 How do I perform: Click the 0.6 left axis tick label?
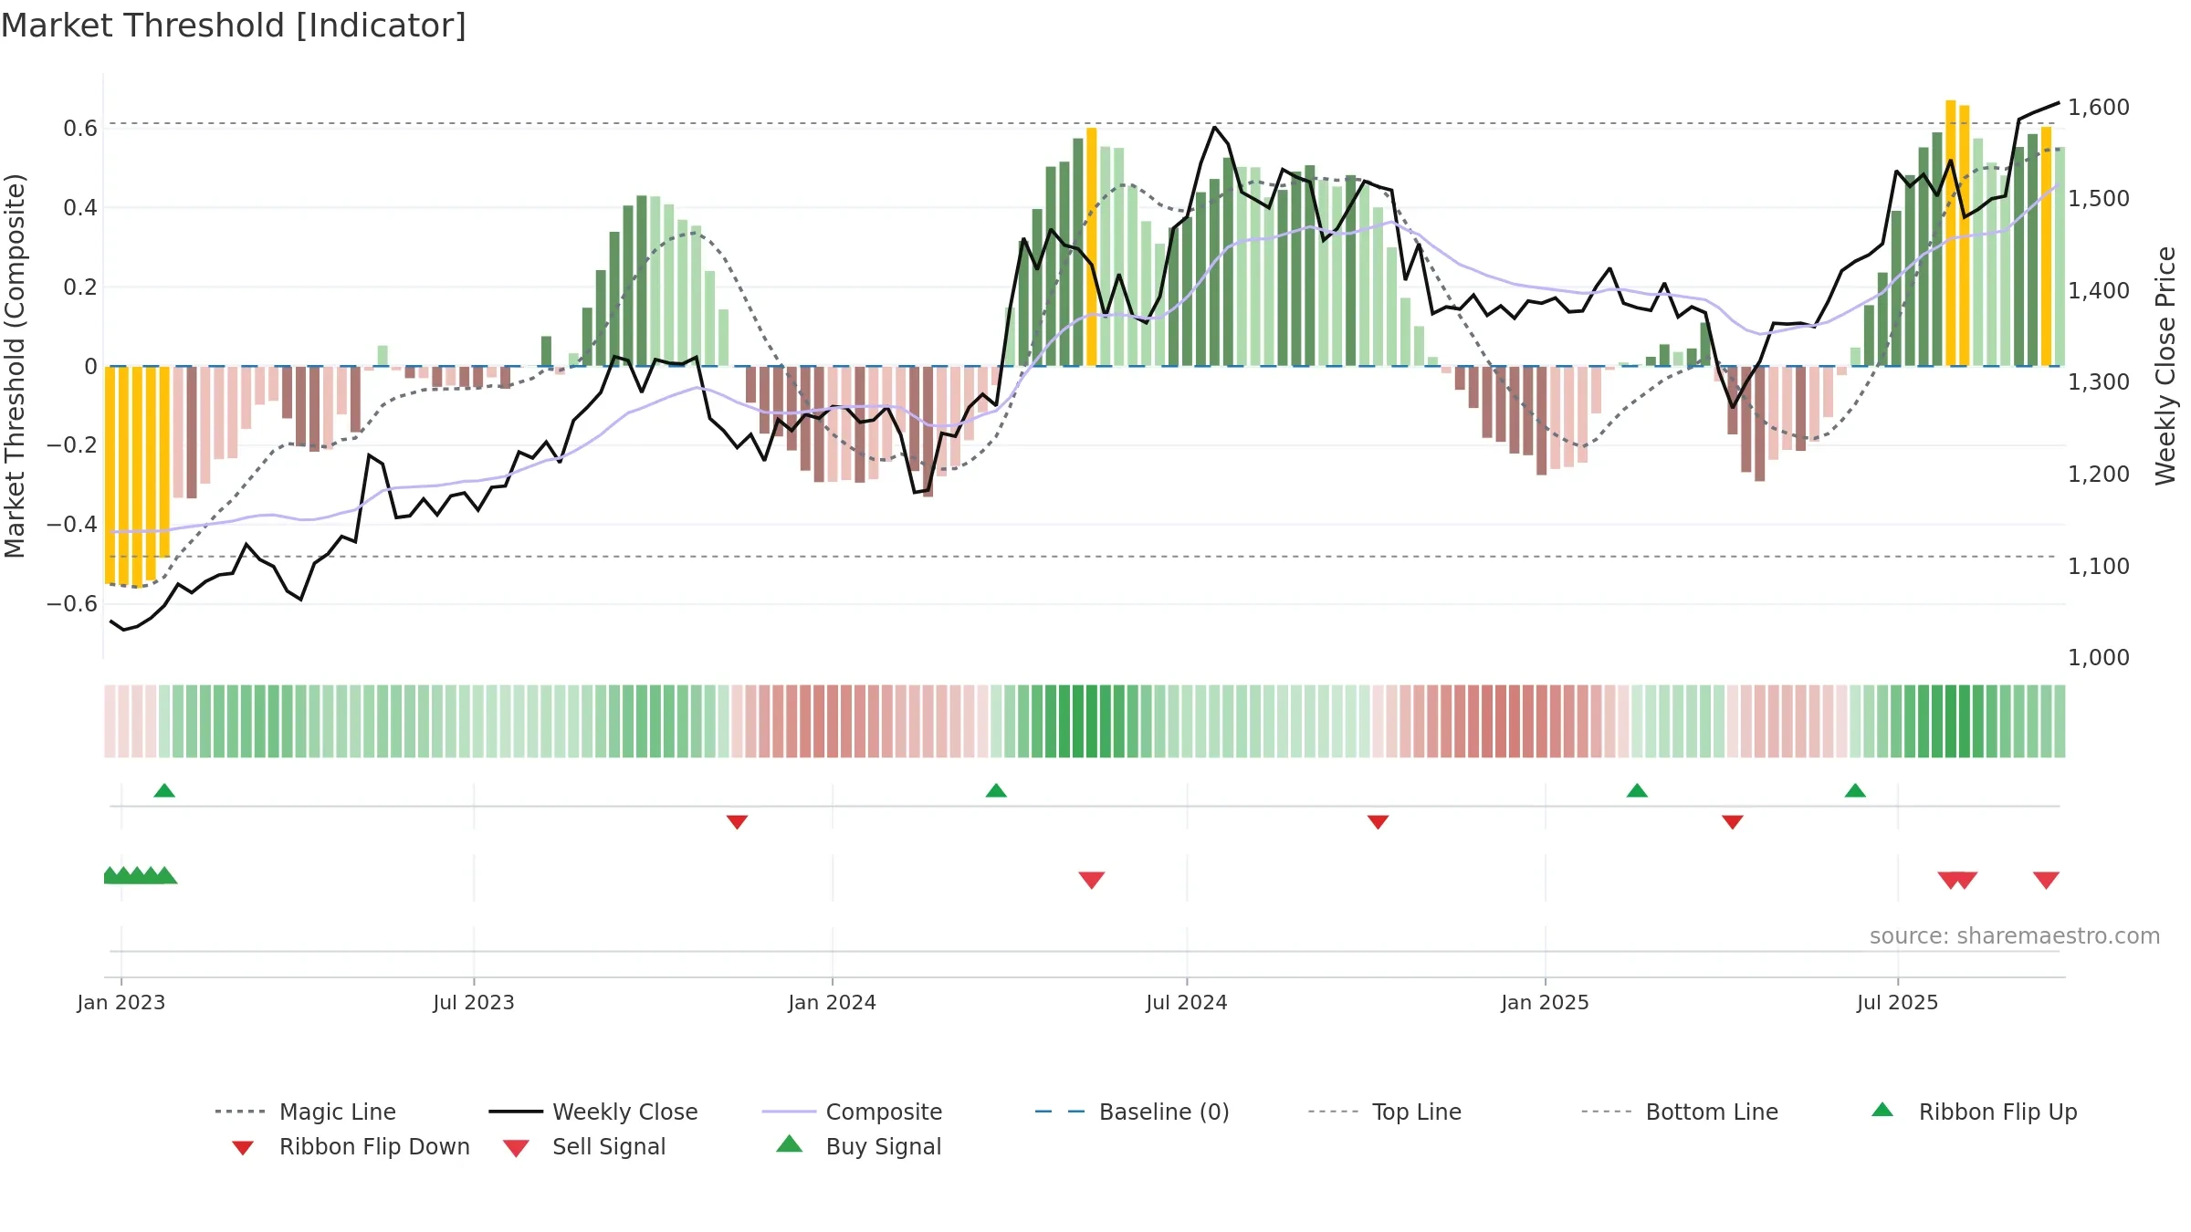tap(80, 129)
